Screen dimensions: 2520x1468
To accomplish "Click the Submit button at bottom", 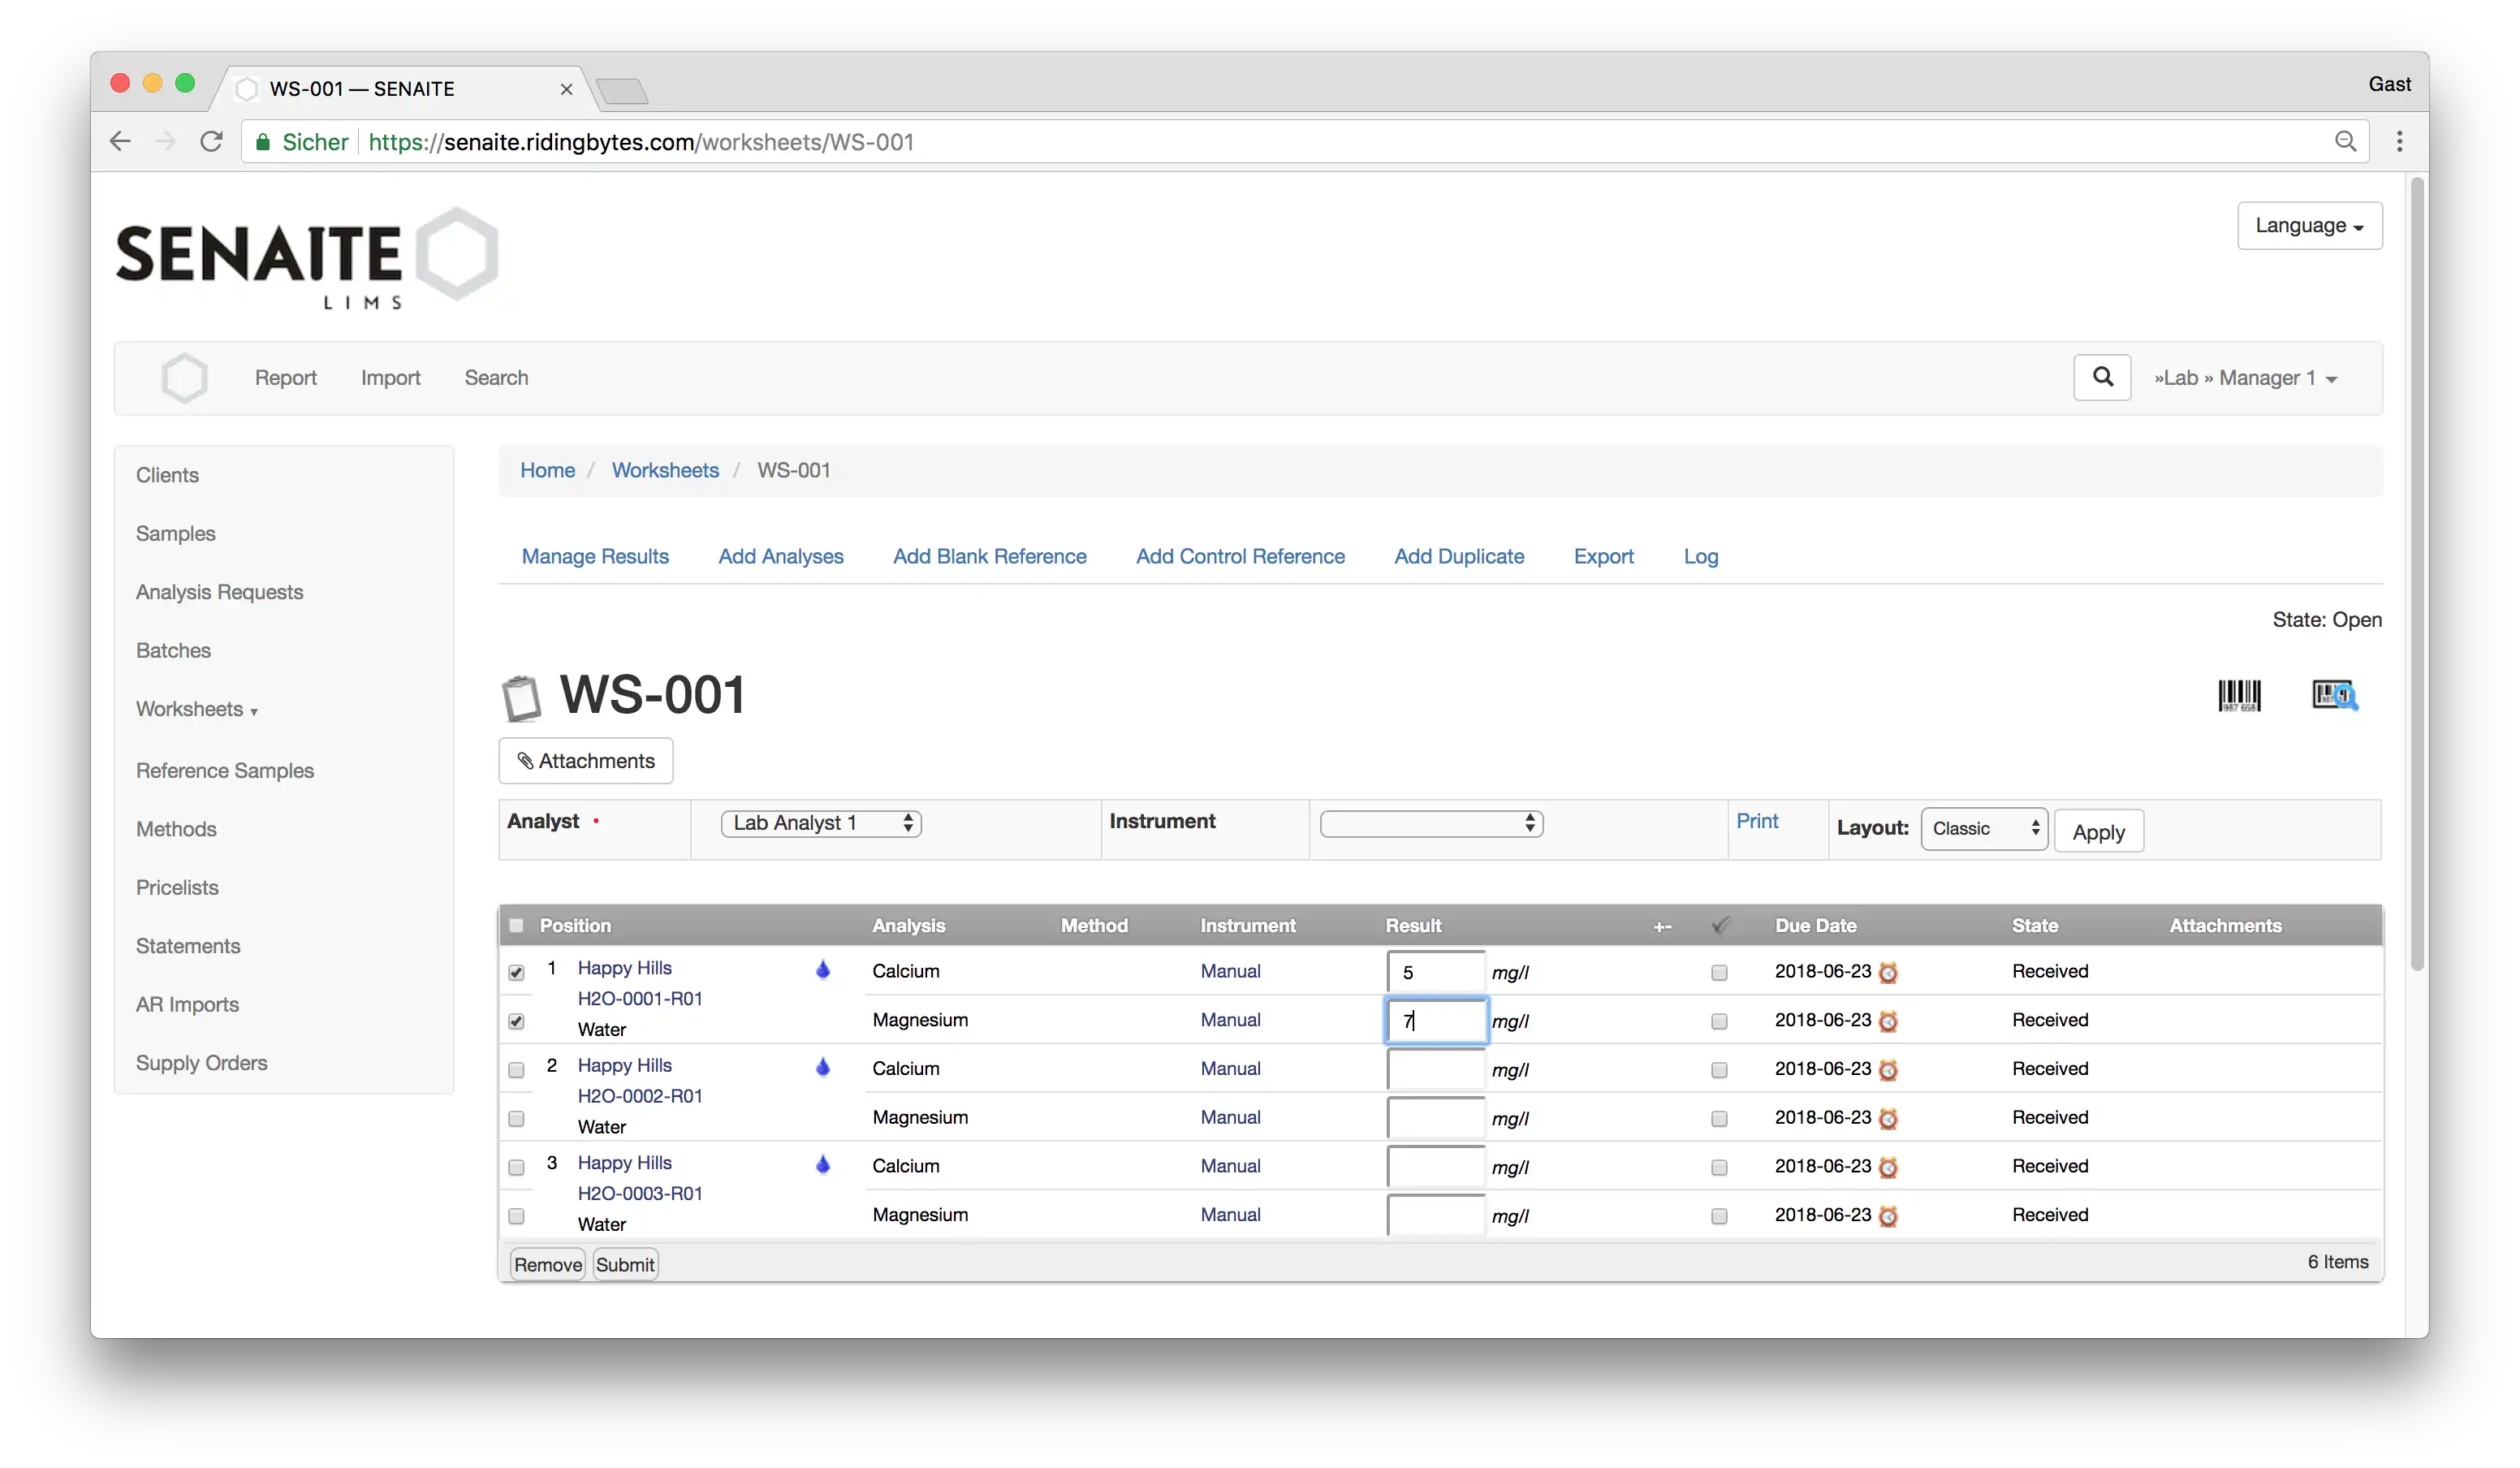I will click(626, 1263).
